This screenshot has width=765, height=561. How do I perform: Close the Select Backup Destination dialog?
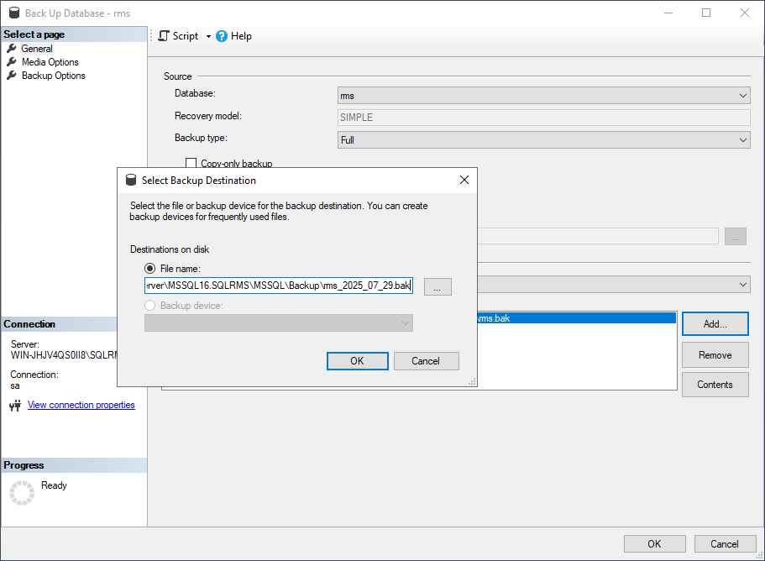(x=464, y=180)
